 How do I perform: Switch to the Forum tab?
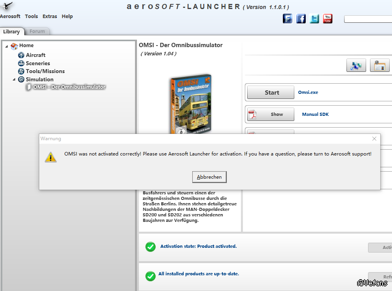[37, 31]
